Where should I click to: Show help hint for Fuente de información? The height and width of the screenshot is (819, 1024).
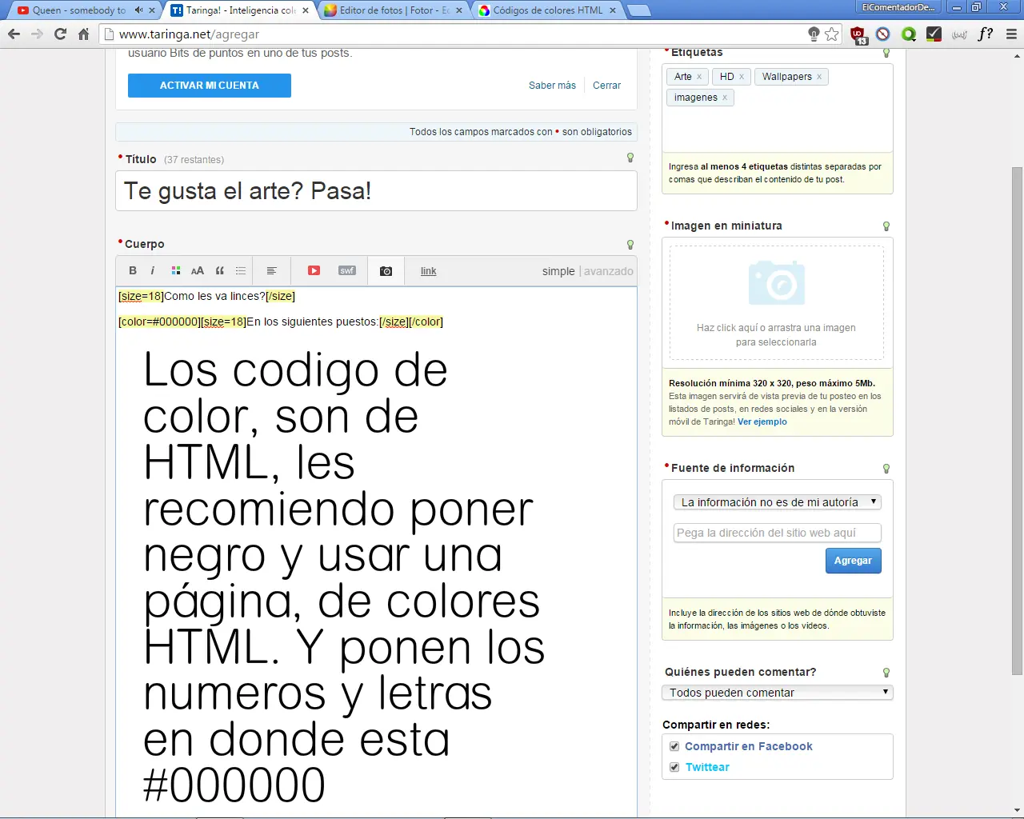pos(886,469)
